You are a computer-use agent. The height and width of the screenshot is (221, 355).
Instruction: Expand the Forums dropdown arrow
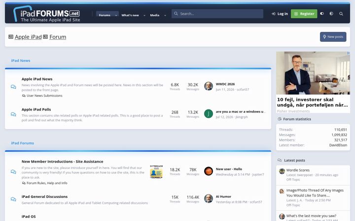click(x=116, y=15)
